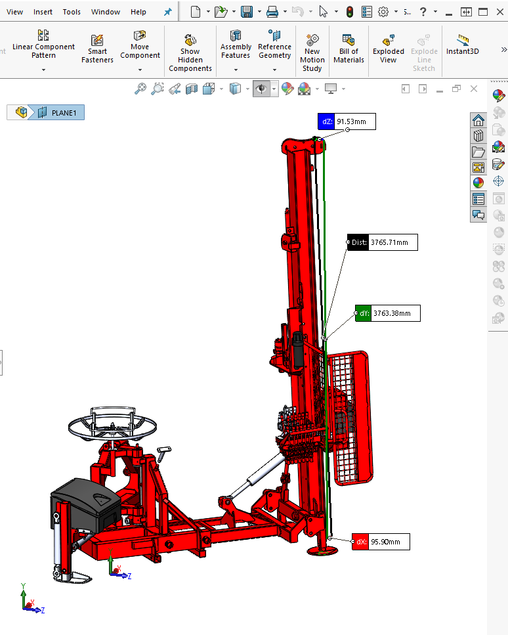Toggle Show Hidden Components
This screenshot has height=635, width=508.
[x=190, y=53]
